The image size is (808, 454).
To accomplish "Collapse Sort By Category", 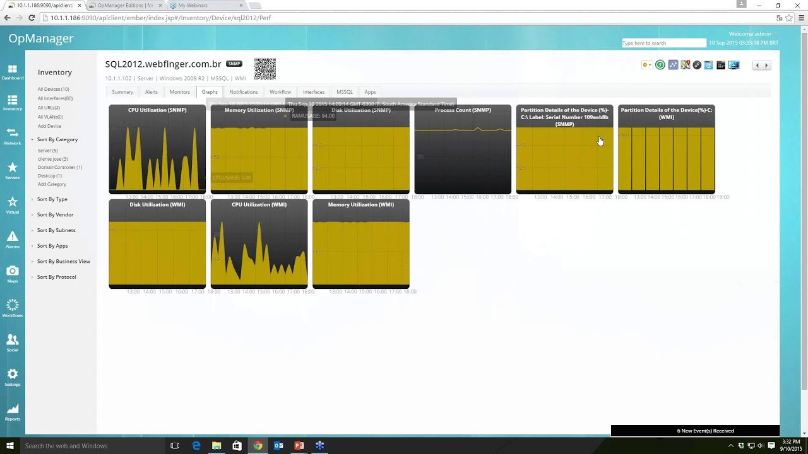I will click(x=57, y=139).
